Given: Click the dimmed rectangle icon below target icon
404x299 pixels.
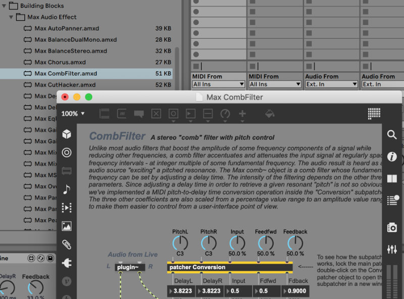Looking at the screenshot, I should [x=67, y=171].
